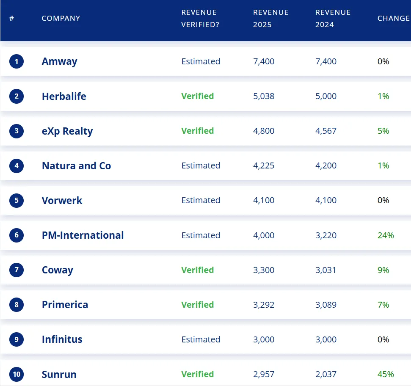Open PM-International company details
The image size is (411, 386).
pyautogui.click(x=83, y=235)
